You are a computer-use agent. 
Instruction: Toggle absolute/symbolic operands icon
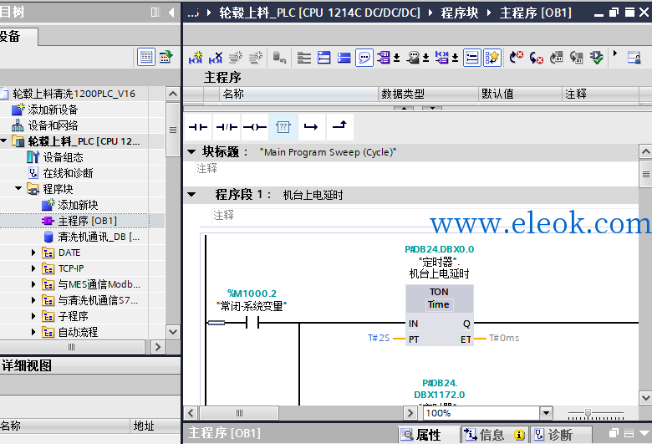pos(385,58)
